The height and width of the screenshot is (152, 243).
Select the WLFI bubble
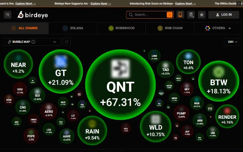pos(63,102)
